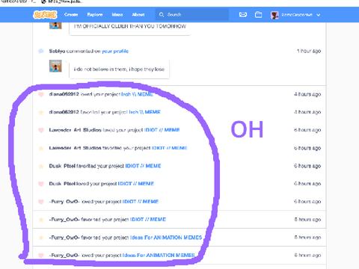This screenshot has width=359, height=269.
Task: Open Seblyo's username link
Action: click(57, 51)
